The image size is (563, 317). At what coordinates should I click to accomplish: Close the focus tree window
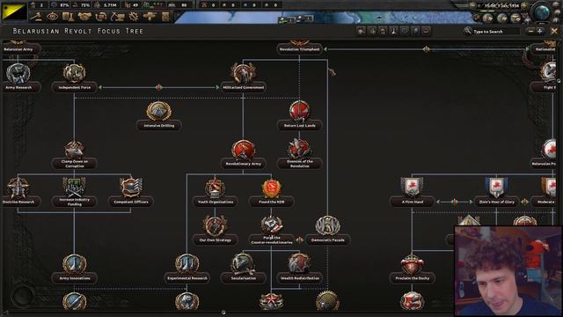click(554, 32)
